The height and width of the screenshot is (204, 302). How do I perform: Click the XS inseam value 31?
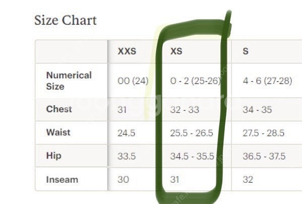[x=174, y=180]
